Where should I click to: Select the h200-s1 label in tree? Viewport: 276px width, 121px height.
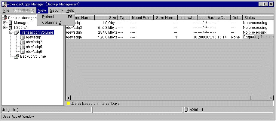pos(21,27)
